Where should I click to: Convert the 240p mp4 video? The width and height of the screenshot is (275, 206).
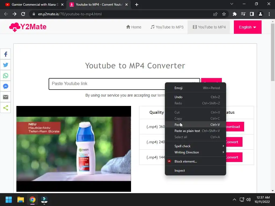(234, 142)
